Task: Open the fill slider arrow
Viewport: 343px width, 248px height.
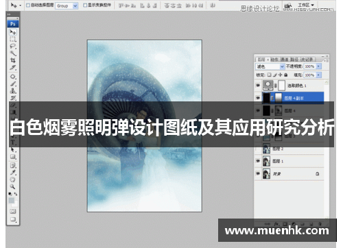Action: point(318,75)
